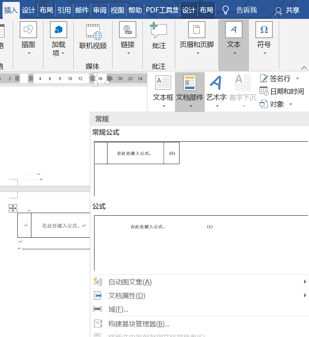309x337 pixels.
Task: Insert a signature line with 签名行
Action: click(x=278, y=78)
